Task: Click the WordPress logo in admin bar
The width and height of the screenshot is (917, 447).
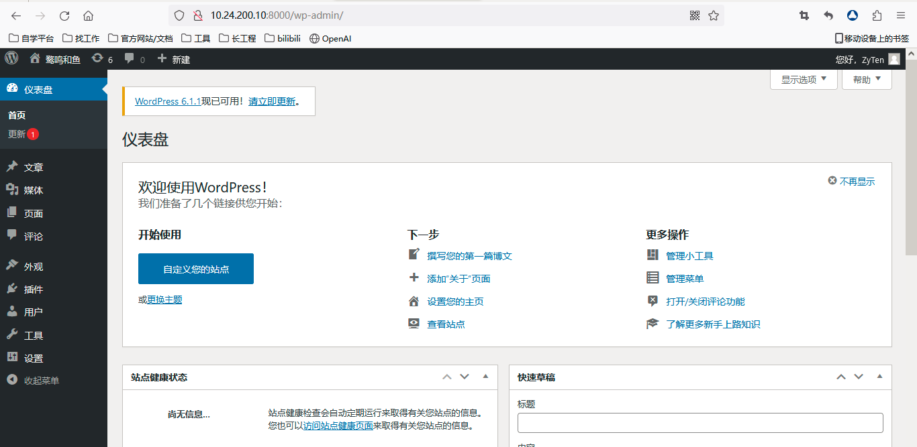Action: tap(11, 58)
